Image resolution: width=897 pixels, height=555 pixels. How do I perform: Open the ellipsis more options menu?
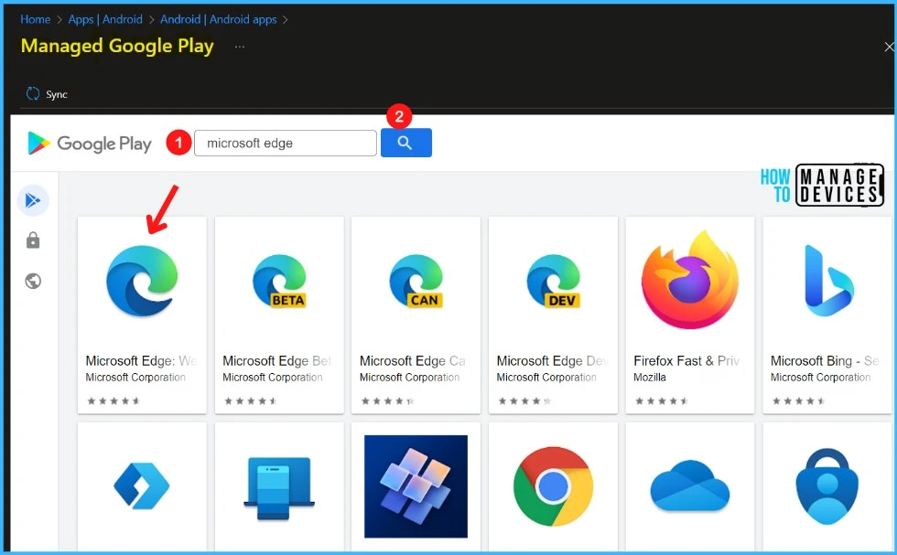coord(240,47)
